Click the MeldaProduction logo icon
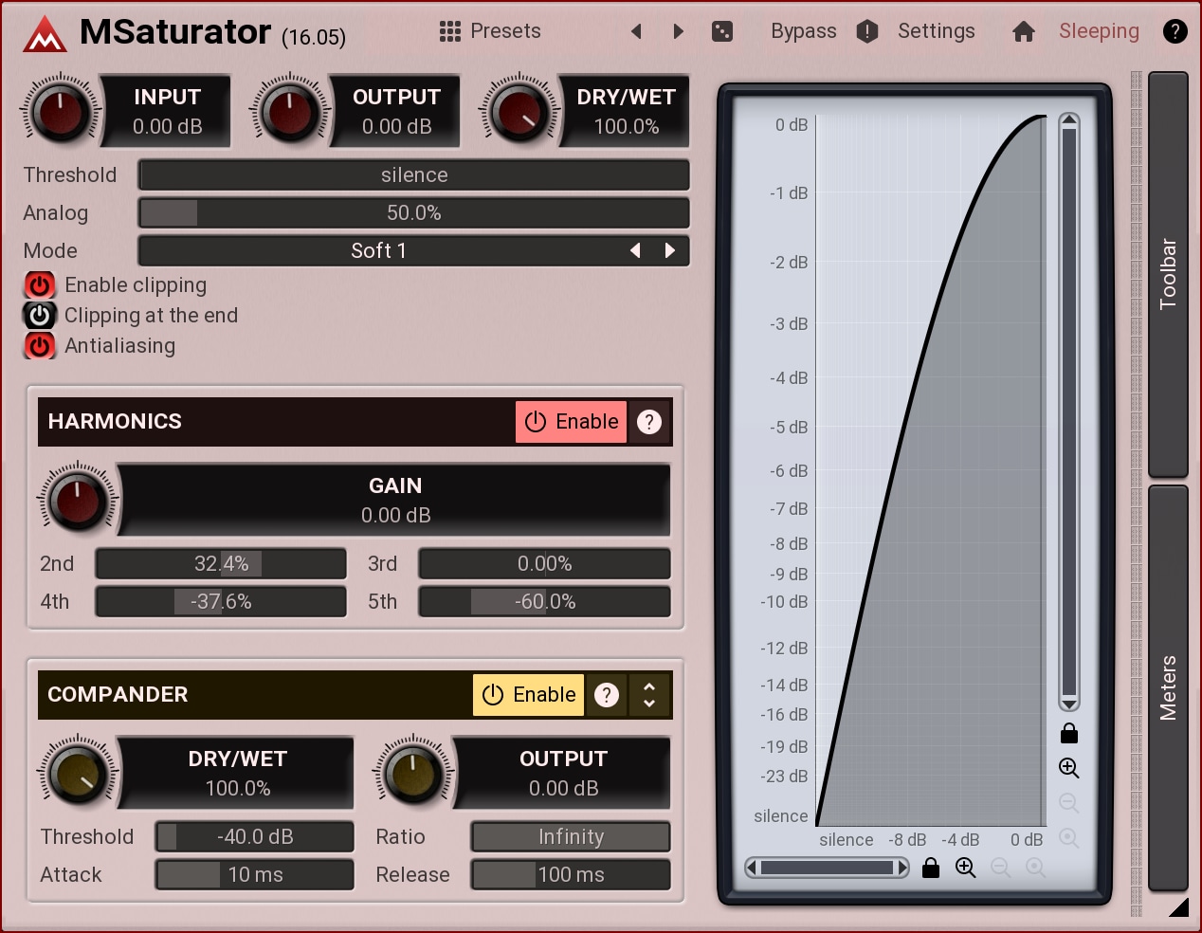 pyautogui.click(x=45, y=34)
